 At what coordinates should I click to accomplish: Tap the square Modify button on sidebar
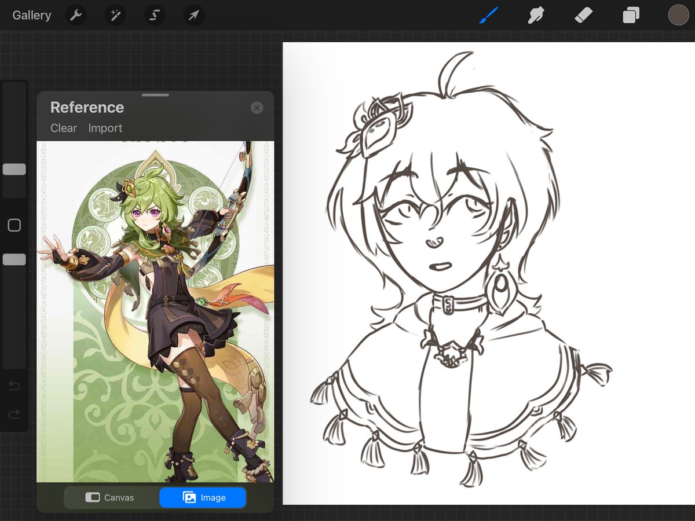[14, 225]
